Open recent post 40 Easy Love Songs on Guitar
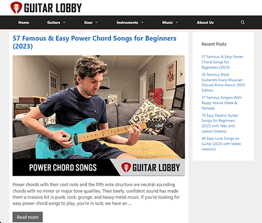 tap(221, 144)
